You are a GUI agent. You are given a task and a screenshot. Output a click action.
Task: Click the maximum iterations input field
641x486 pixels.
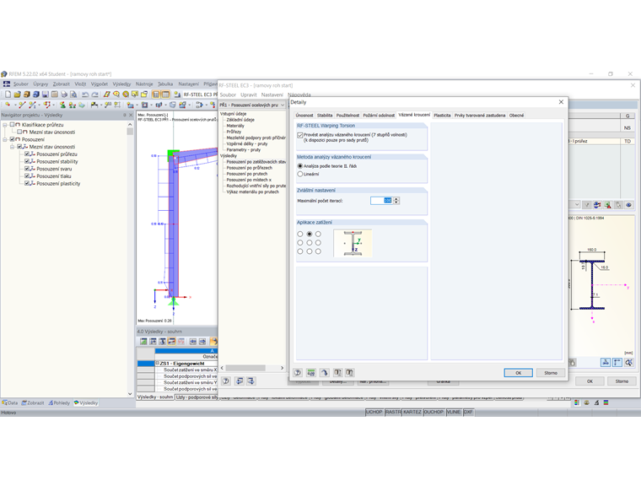point(381,201)
